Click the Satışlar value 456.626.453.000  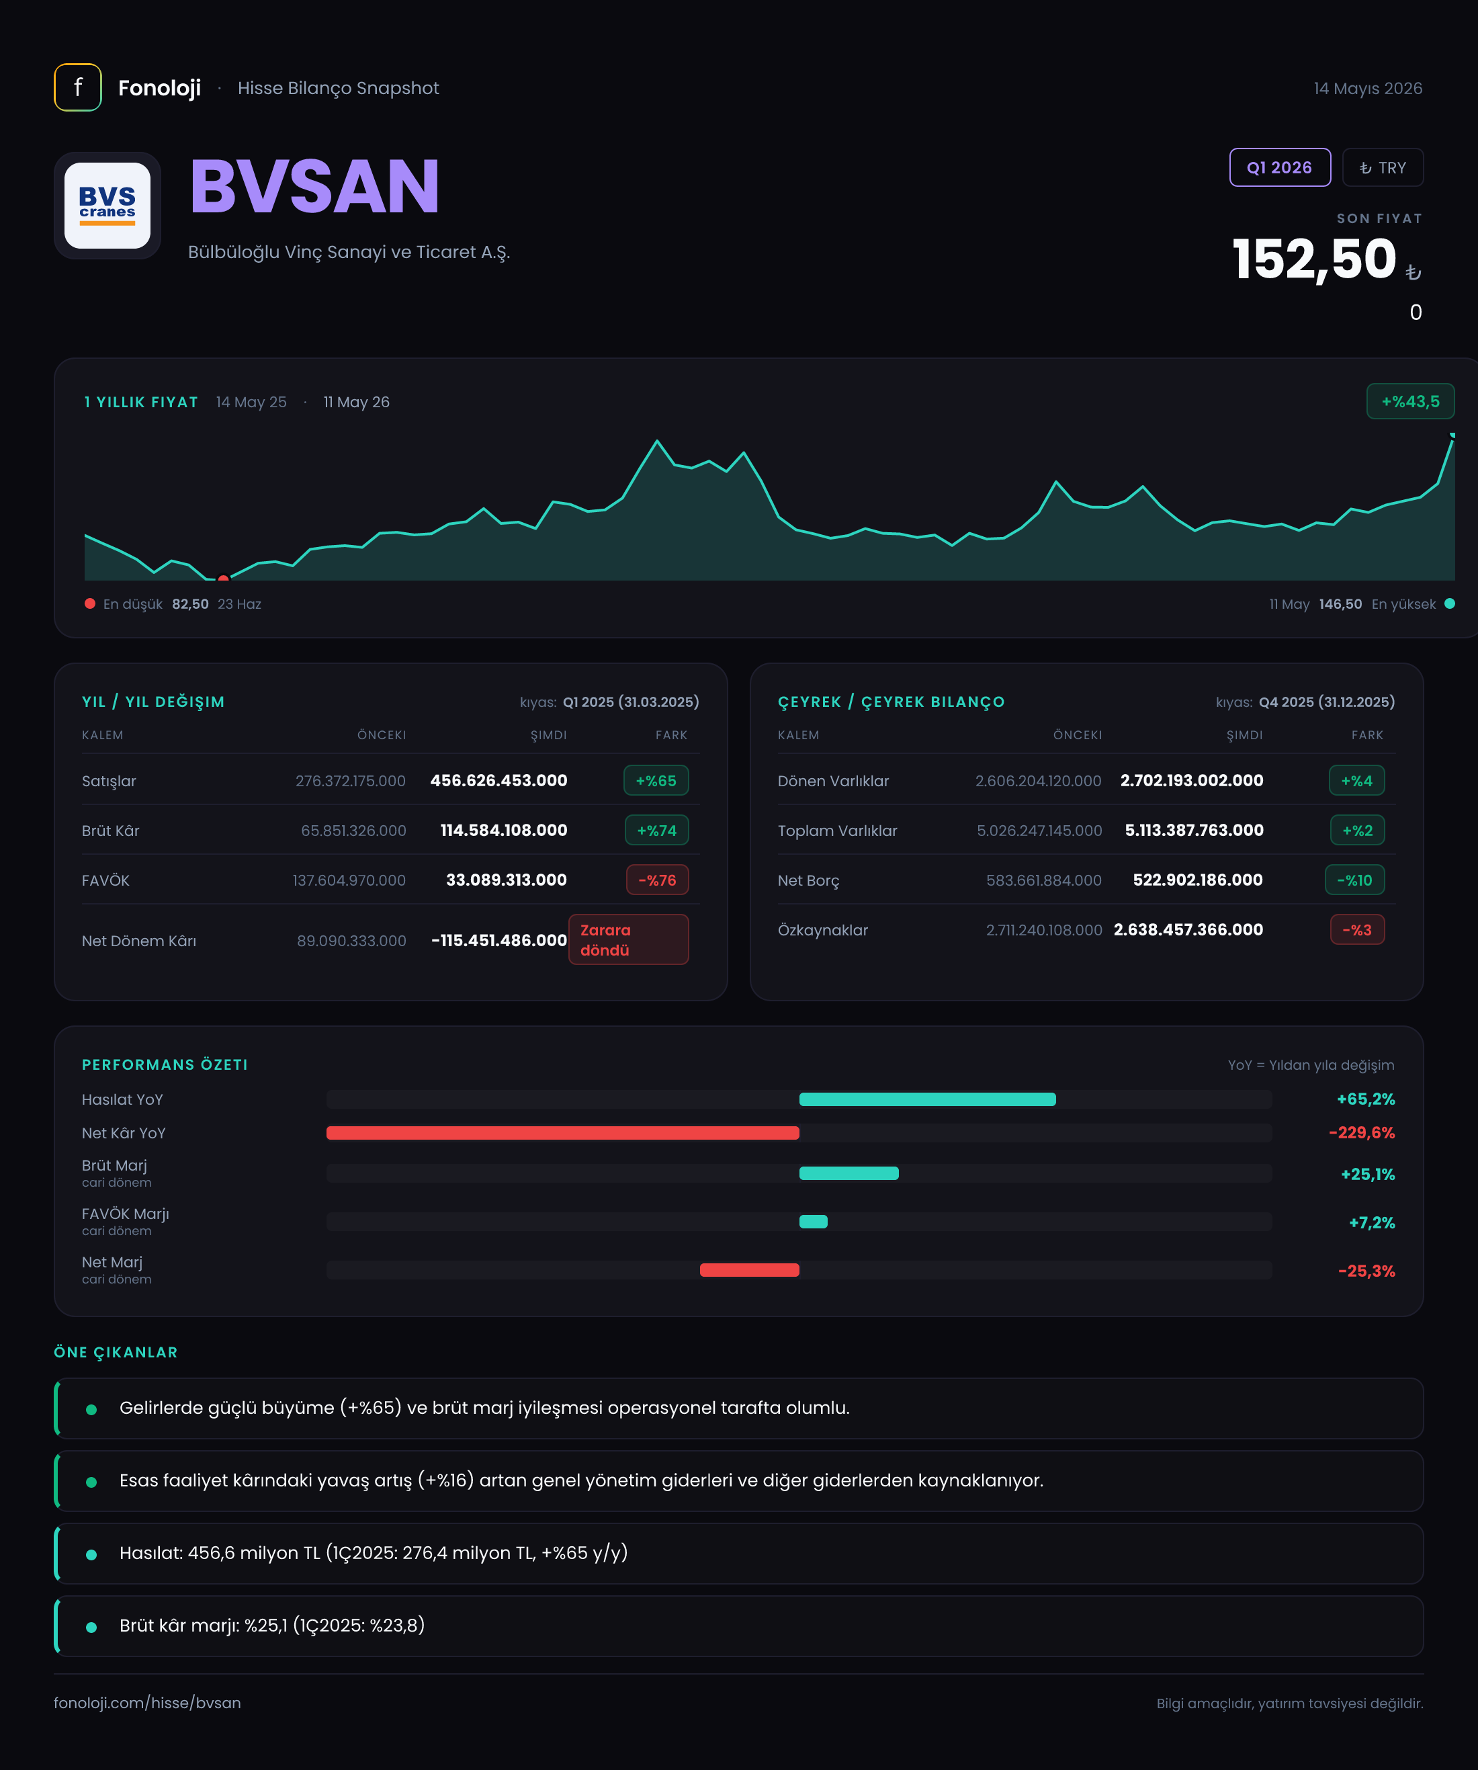[x=499, y=780]
